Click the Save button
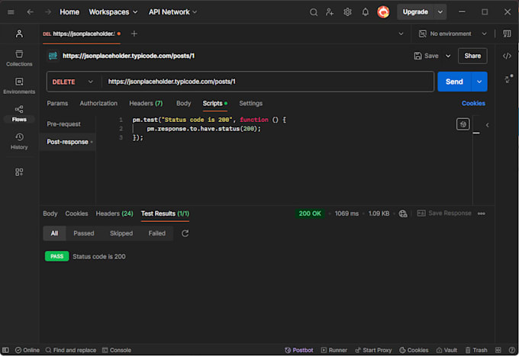The width and height of the screenshot is (519, 356). (x=427, y=56)
